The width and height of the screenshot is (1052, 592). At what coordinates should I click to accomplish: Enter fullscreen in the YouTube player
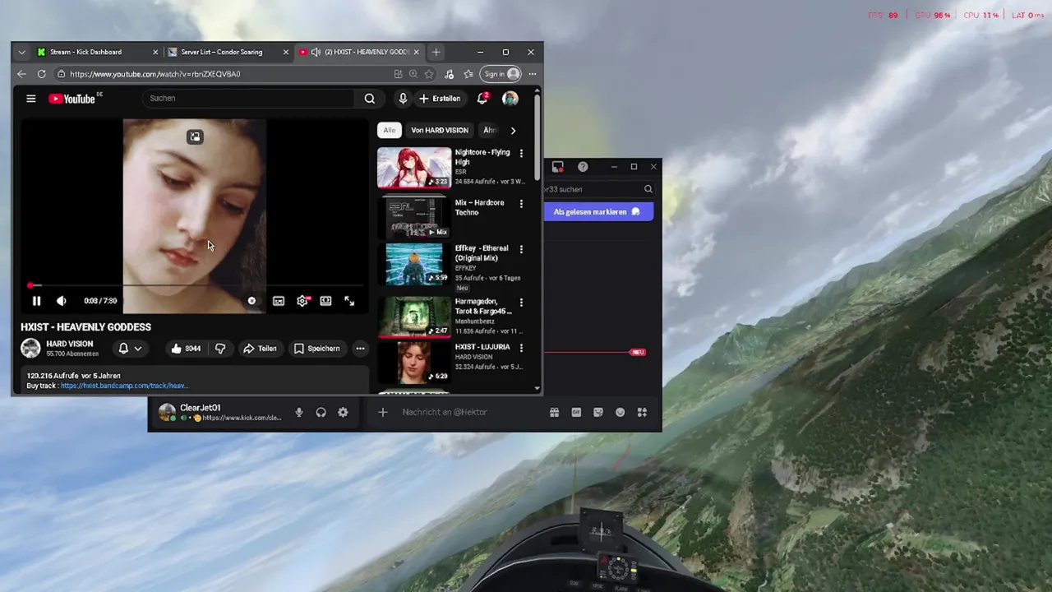(x=349, y=301)
